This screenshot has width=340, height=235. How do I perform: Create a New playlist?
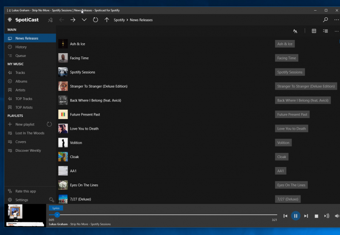[25, 124]
